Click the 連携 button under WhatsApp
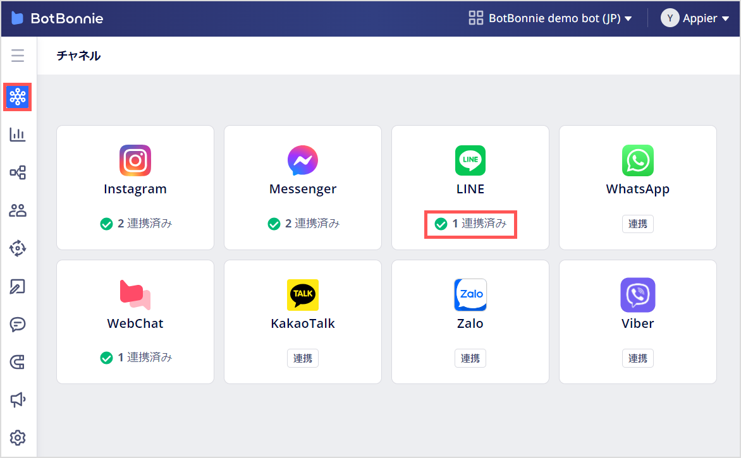The image size is (741, 458). (x=638, y=224)
